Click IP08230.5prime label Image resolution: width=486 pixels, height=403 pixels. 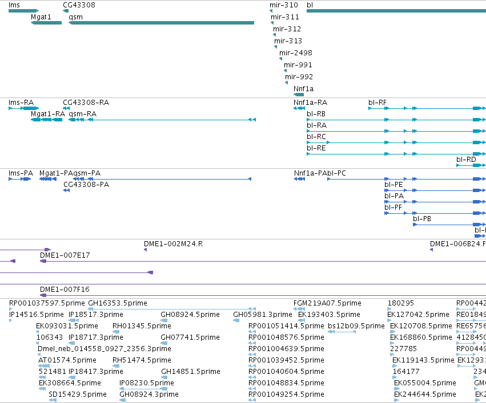(x=147, y=383)
